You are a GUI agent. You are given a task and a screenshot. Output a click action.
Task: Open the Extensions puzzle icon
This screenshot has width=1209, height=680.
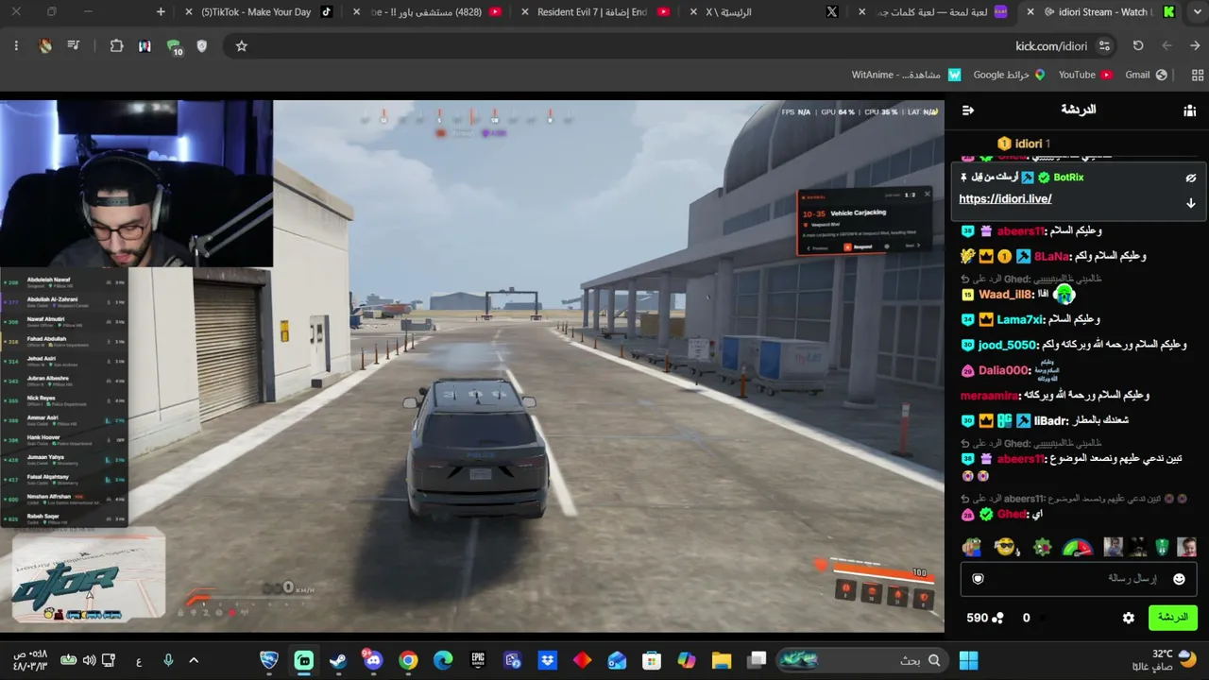click(116, 45)
